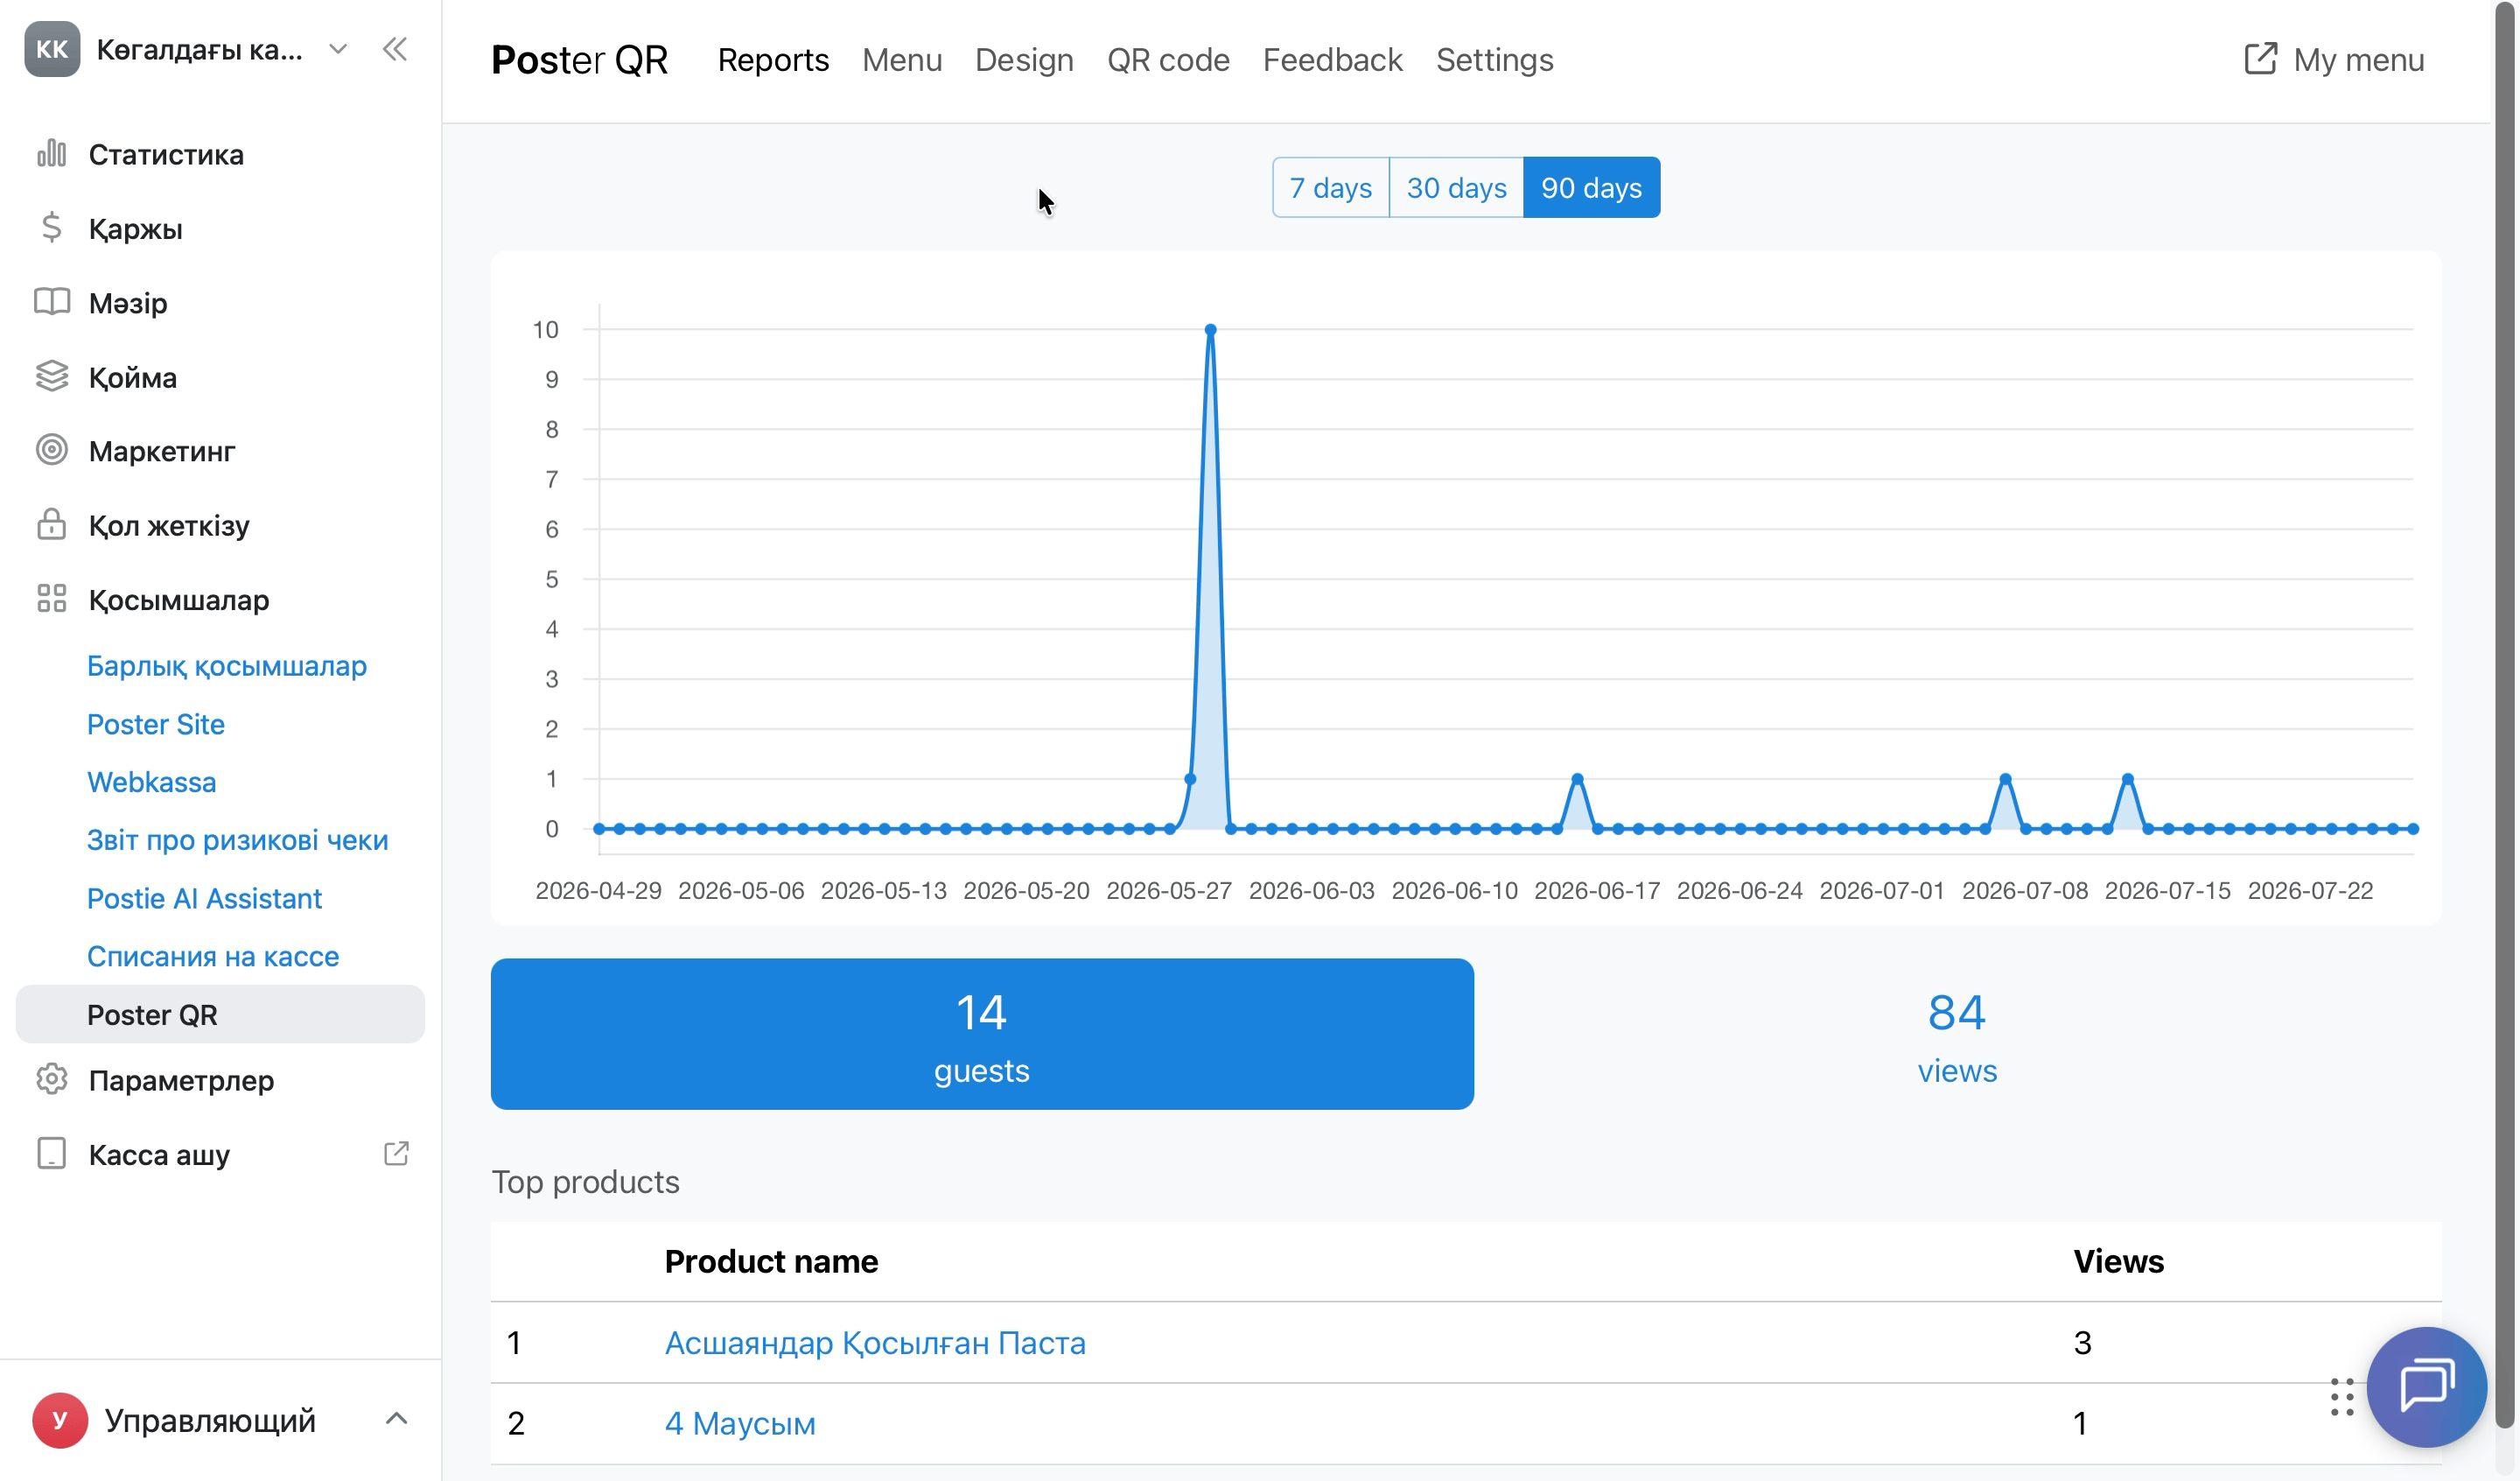
Task: Open the Статистика bar chart icon
Action: (51, 154)
